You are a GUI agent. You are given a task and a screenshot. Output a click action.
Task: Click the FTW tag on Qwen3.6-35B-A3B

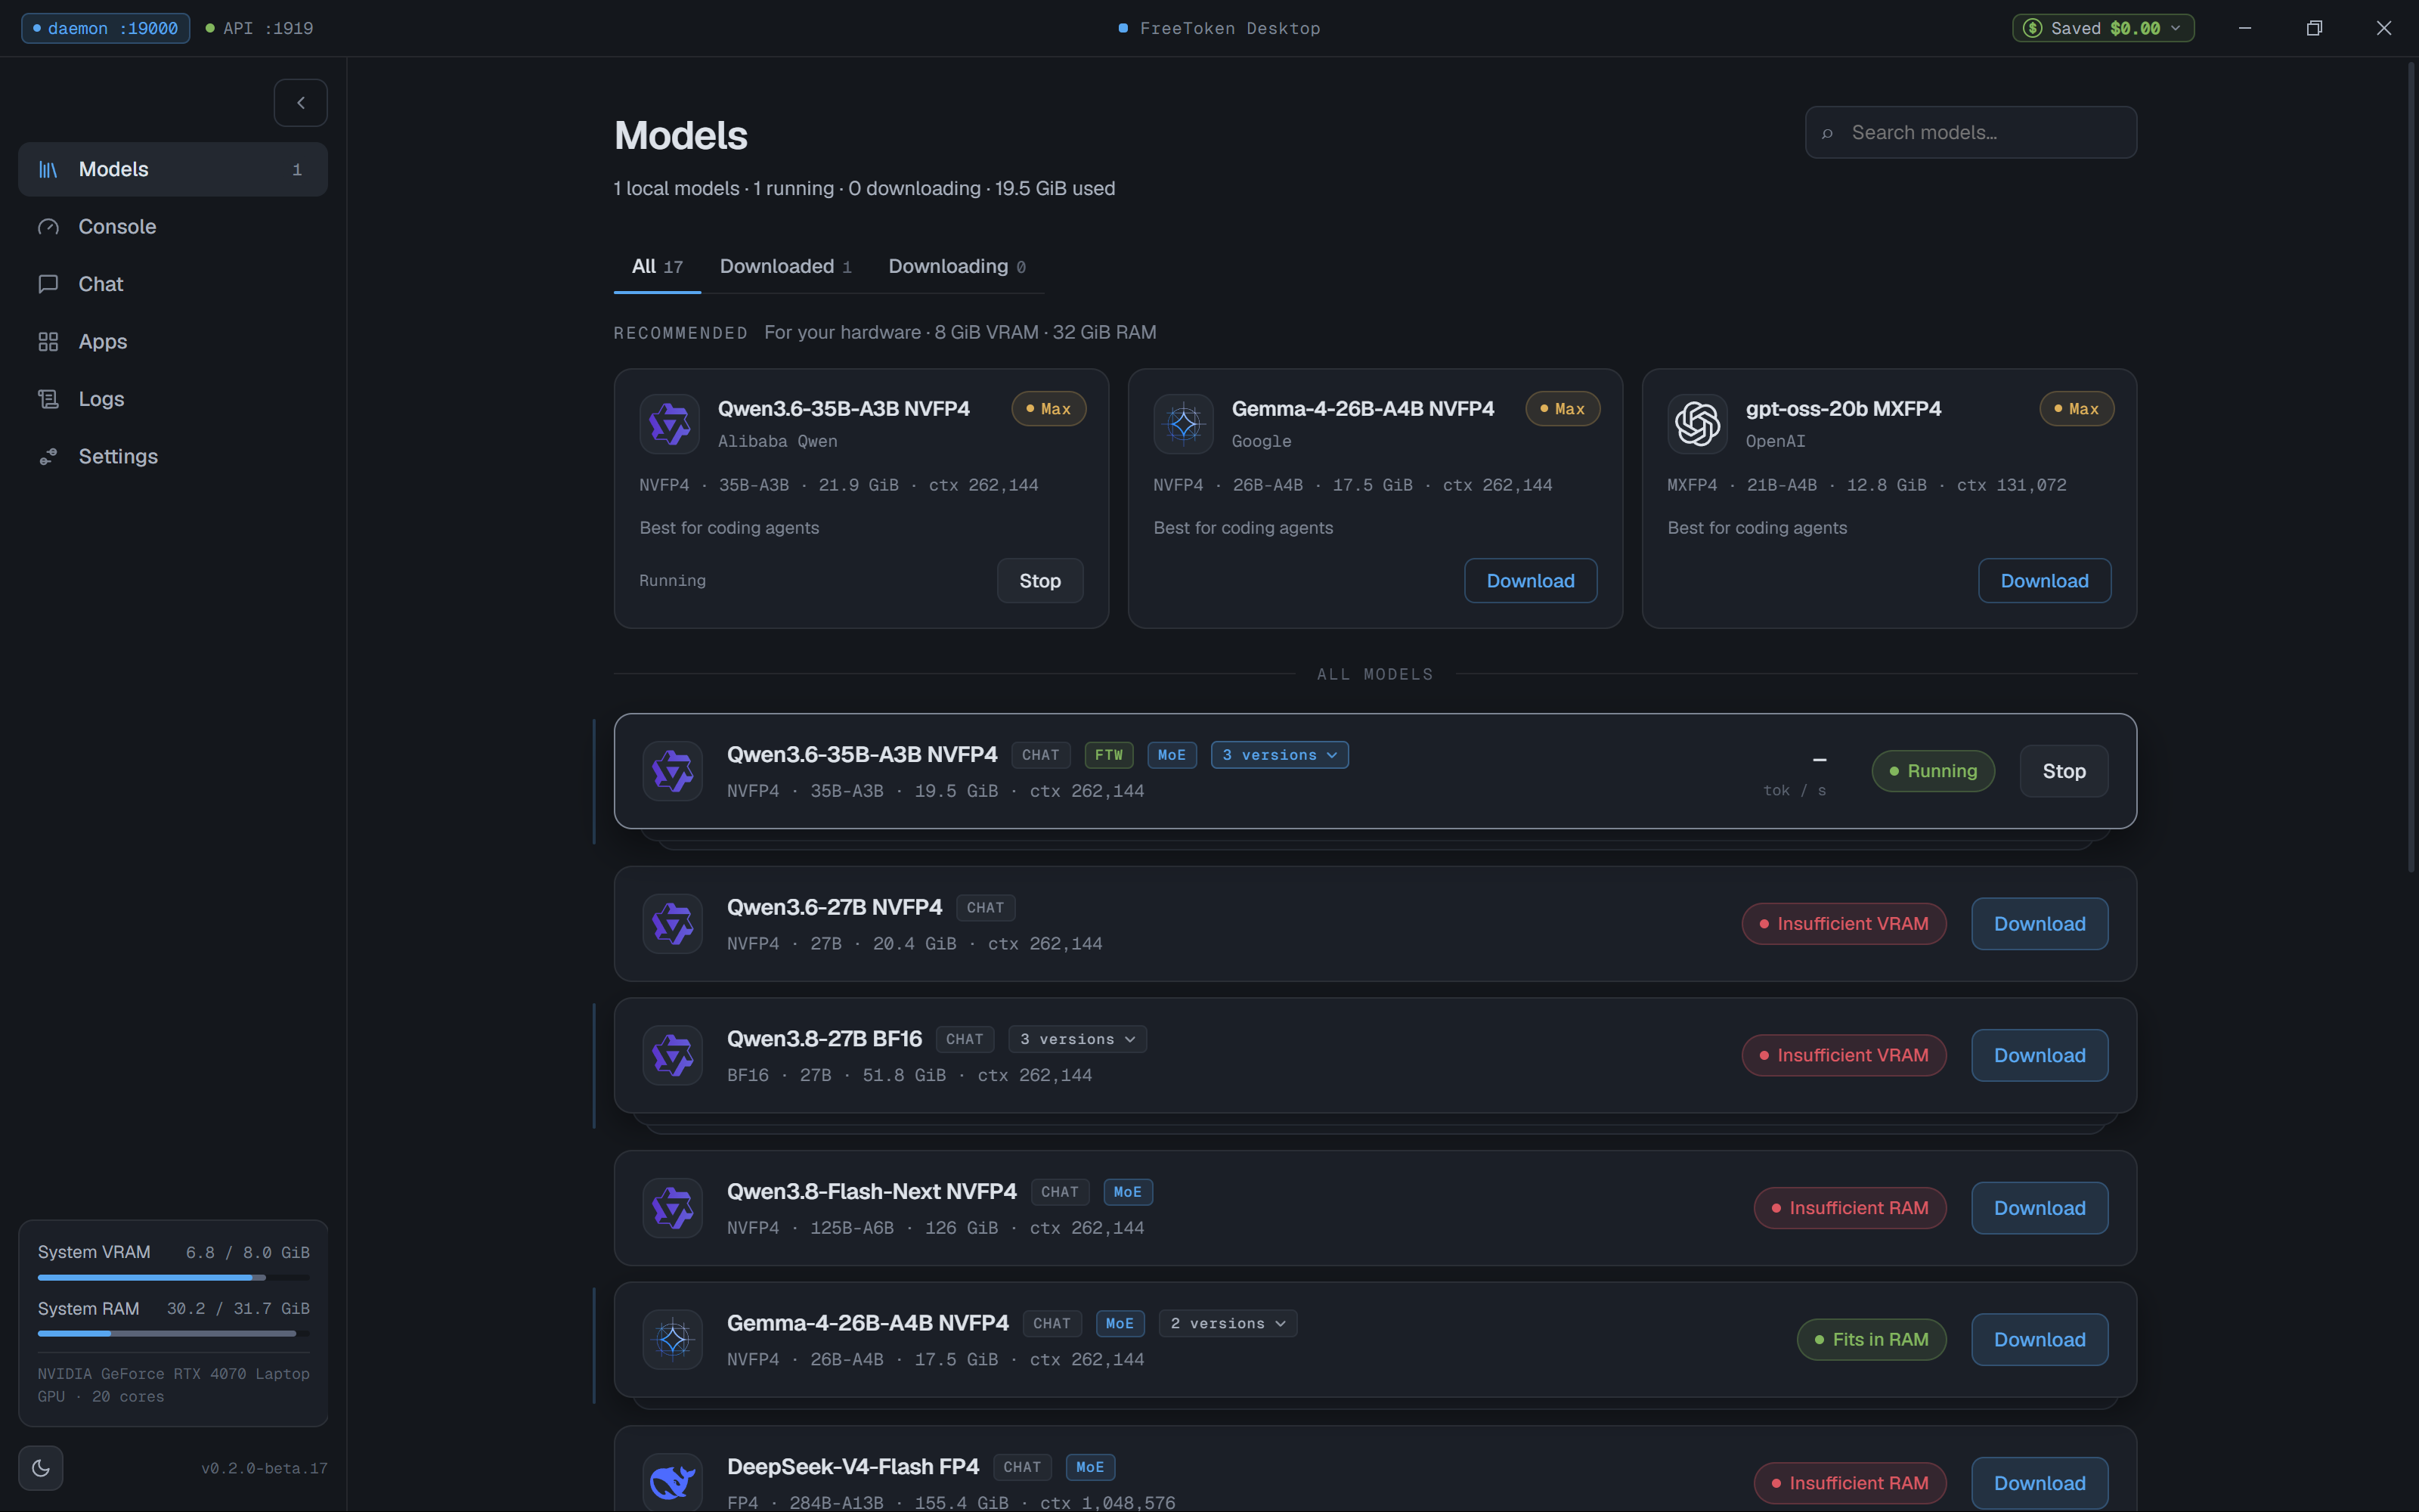coord(1108,755)
